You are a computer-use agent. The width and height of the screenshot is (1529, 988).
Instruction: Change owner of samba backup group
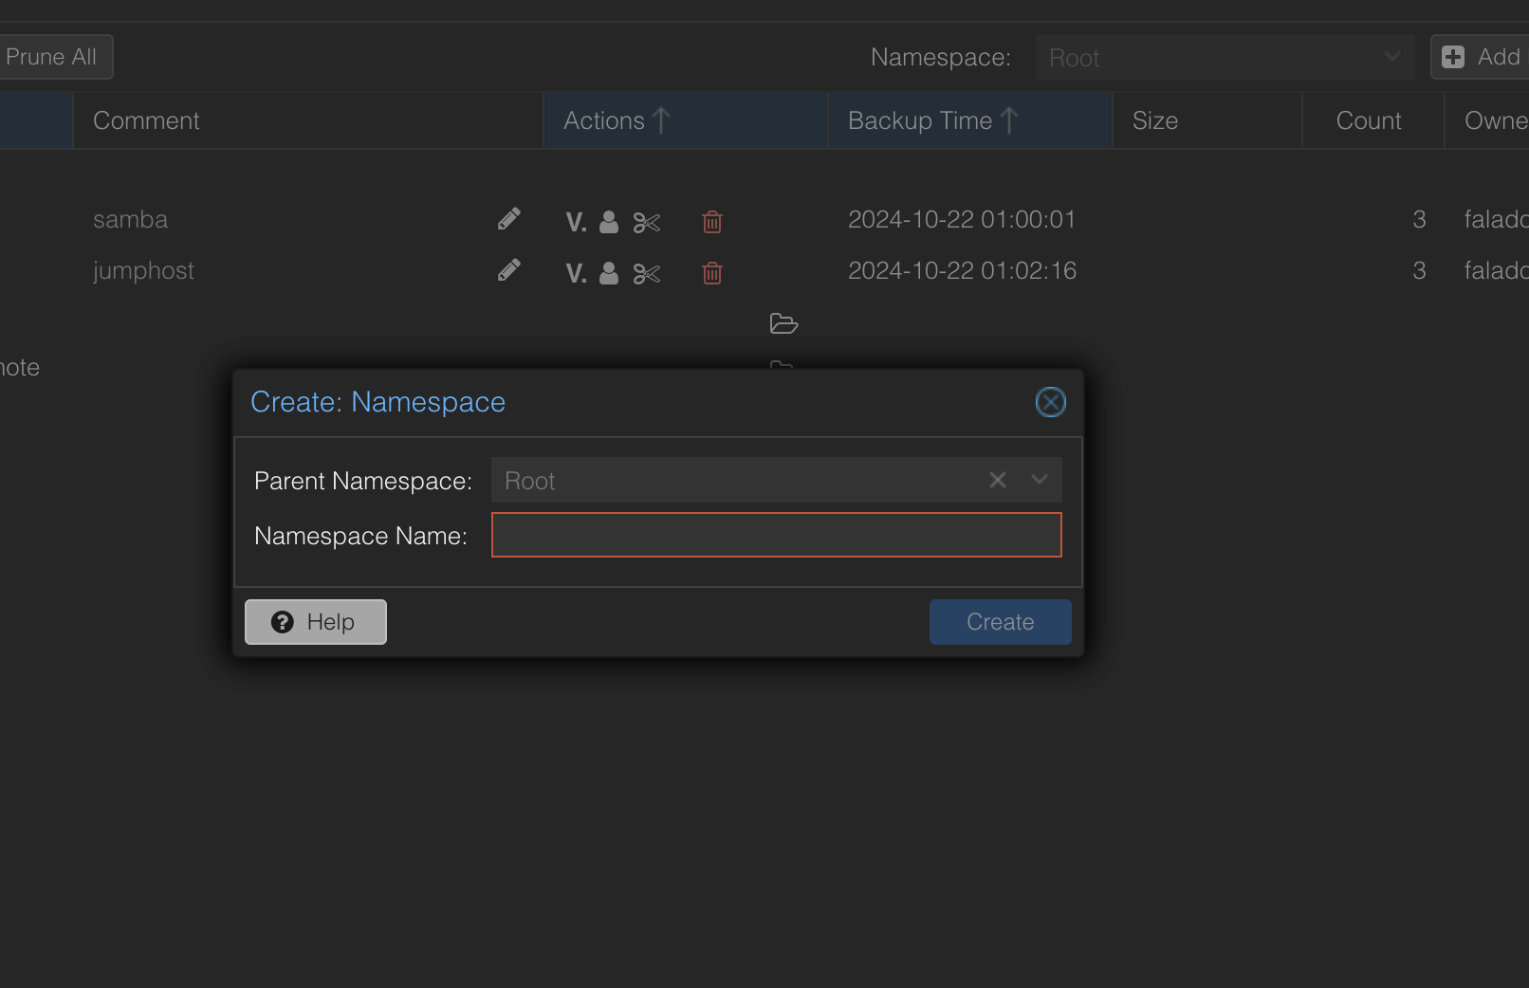coord(609,222)
